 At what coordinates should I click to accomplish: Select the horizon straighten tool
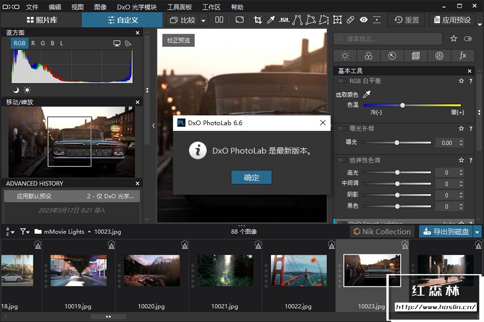pyautogui.click(x=284, y=20)
